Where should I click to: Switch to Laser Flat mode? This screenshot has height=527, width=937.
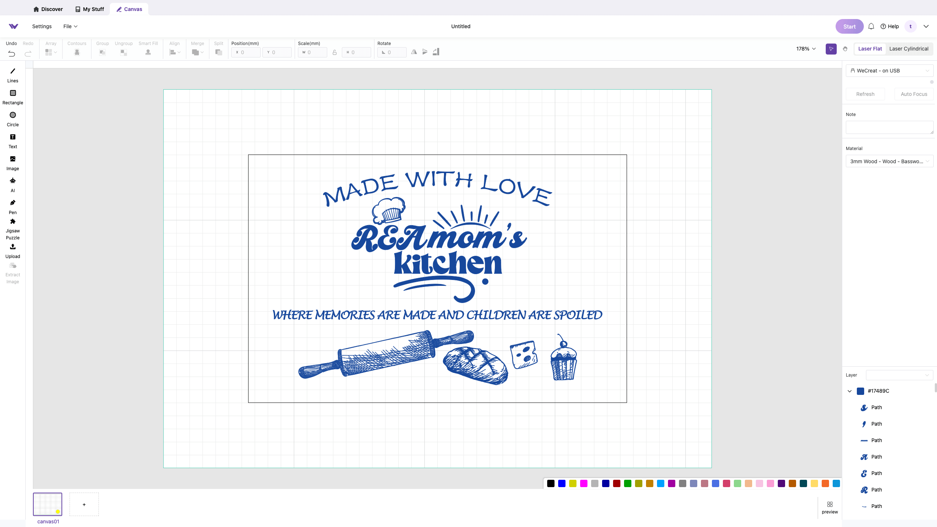click(870, 49)
